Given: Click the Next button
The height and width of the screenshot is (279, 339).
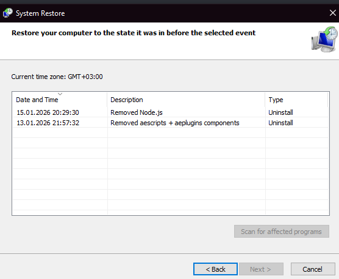Looking at the screenshot, I should pyautogui.click(x=261, y=269).
